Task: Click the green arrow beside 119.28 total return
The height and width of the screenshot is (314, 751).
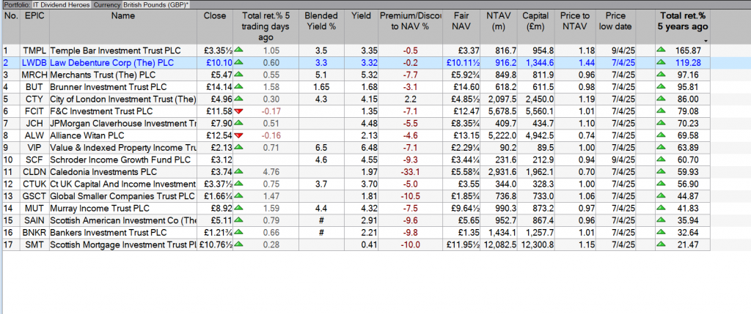Action: (662, 63)
